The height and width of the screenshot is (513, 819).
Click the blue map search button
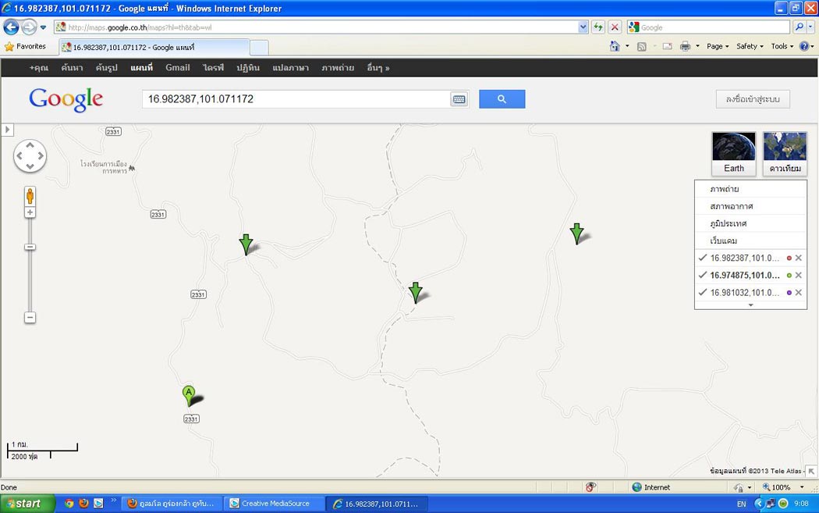pos(502,99)
